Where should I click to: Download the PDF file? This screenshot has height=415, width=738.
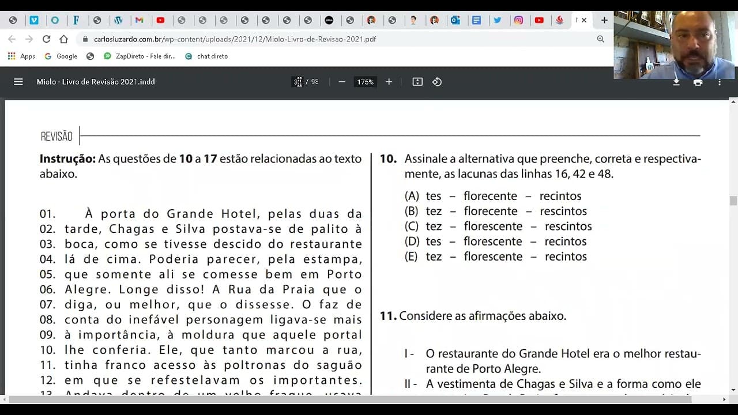(x=676, y=82)
